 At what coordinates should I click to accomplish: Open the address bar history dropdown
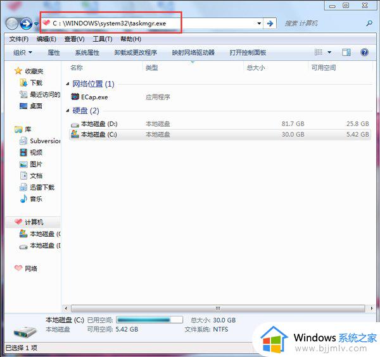coord(259,23)
